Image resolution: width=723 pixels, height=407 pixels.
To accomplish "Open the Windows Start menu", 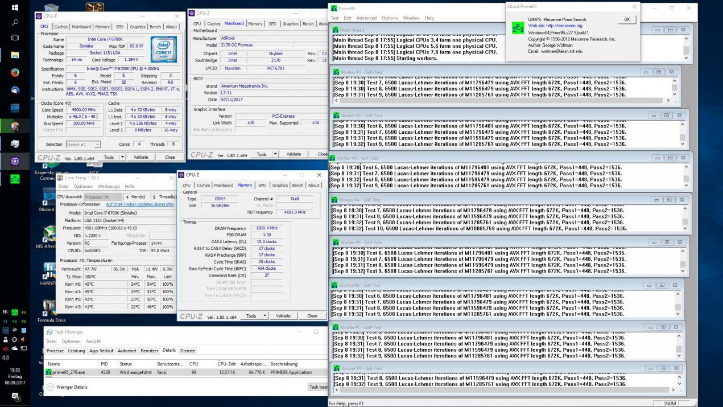I will pos(15,7).
